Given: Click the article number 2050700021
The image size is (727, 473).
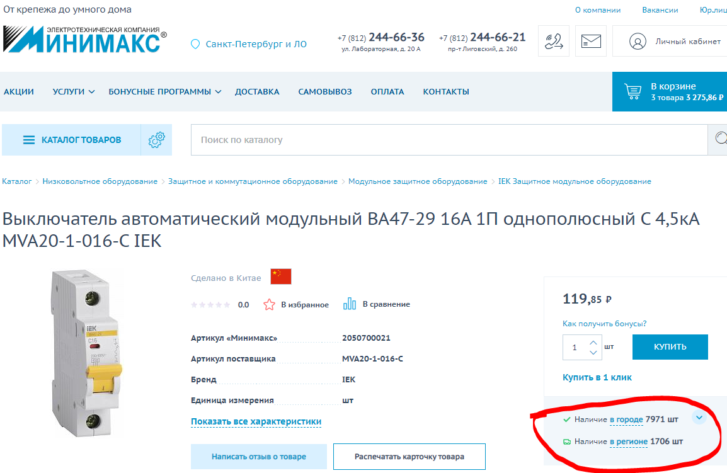Looking at the screenshot, I should 366,338.
